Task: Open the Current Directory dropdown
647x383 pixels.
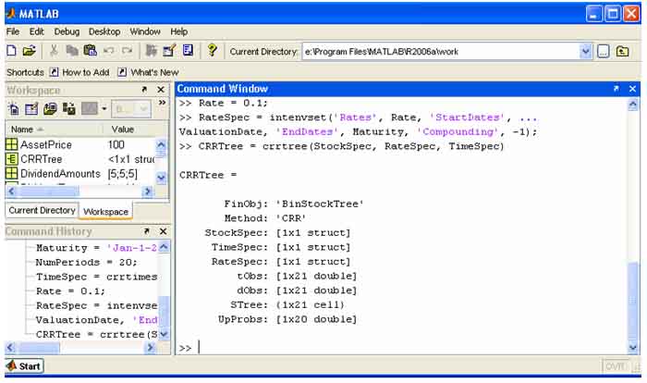Action: [x=585, y=52]
